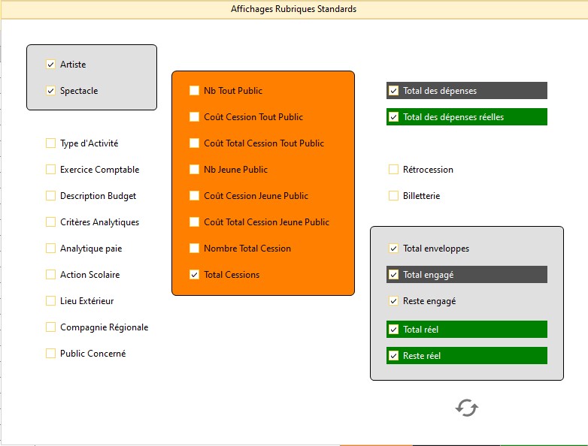Viewport: 588px width, 446px height.
Task: Click the refresh arrows icon
Action: [466, 408]
